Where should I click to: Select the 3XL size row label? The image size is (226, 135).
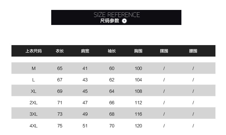(x=33, y=114)
